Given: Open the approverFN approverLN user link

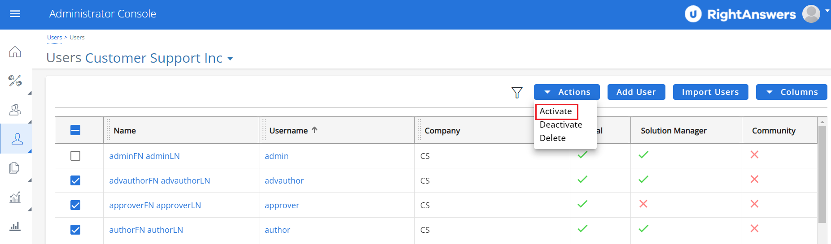Looking at the screenshot, I should coord(155,205).
